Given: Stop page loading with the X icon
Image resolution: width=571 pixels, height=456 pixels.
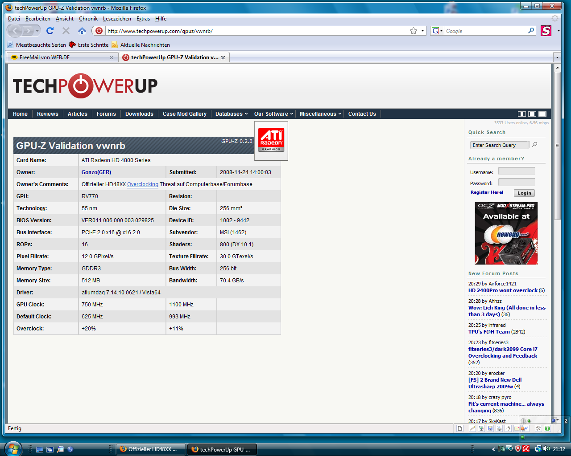Looking at the screenshot, I should [x=66, y=31].
